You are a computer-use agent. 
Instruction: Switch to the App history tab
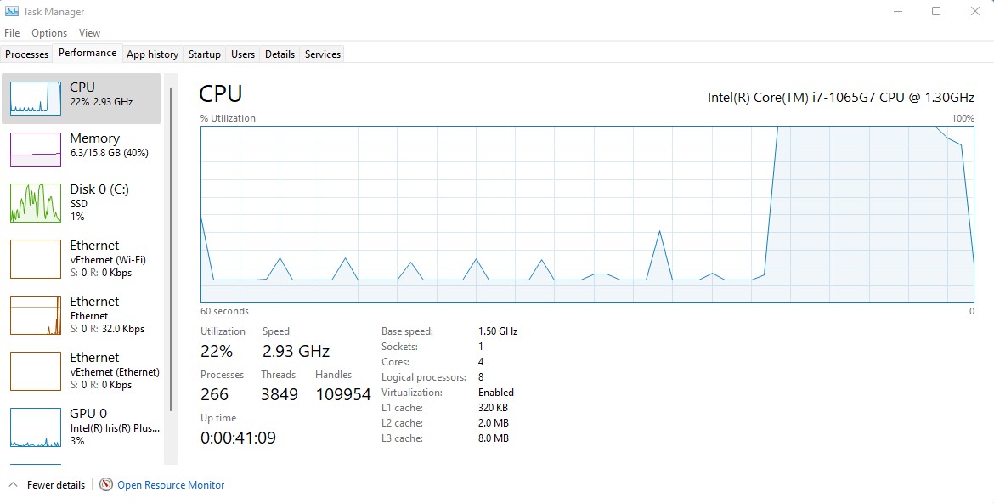[x=152, y=54]
